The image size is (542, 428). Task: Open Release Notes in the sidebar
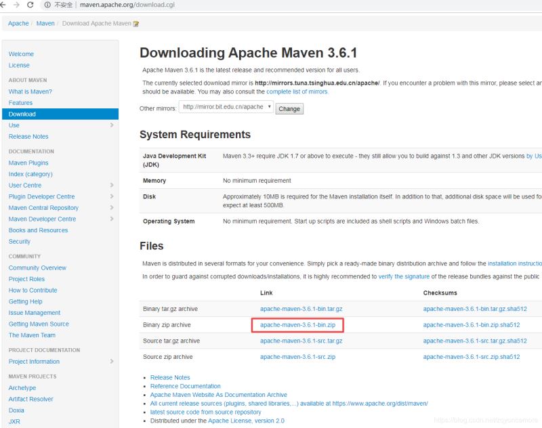[28, 136]
